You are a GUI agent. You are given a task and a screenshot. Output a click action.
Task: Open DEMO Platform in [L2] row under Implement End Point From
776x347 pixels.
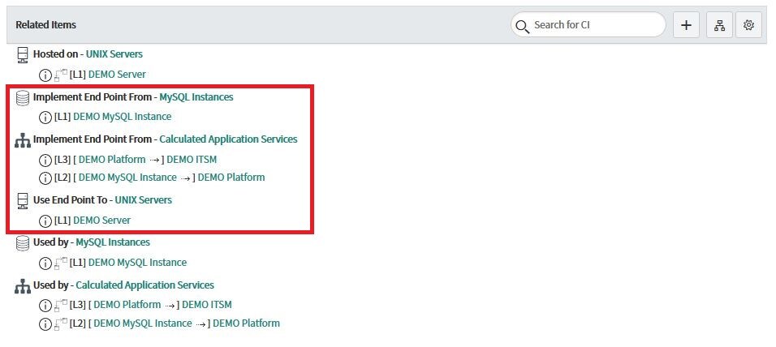[x=231, y=178]
